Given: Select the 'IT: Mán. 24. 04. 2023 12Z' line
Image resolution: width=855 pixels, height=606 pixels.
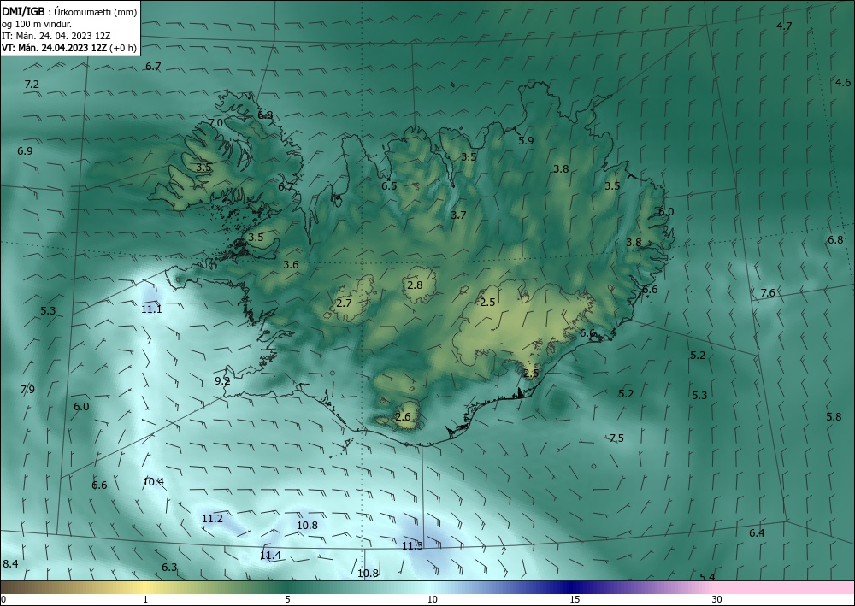Looking at the screenshot, I should (56, 36).
